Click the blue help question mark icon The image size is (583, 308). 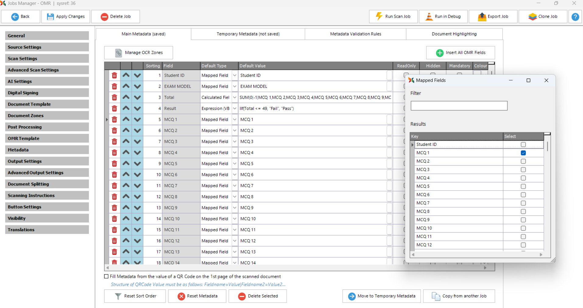(x=575, y=17)
